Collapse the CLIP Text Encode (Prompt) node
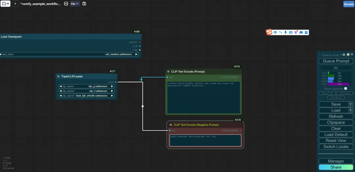The image size is (355, 172). coord(168,72)
